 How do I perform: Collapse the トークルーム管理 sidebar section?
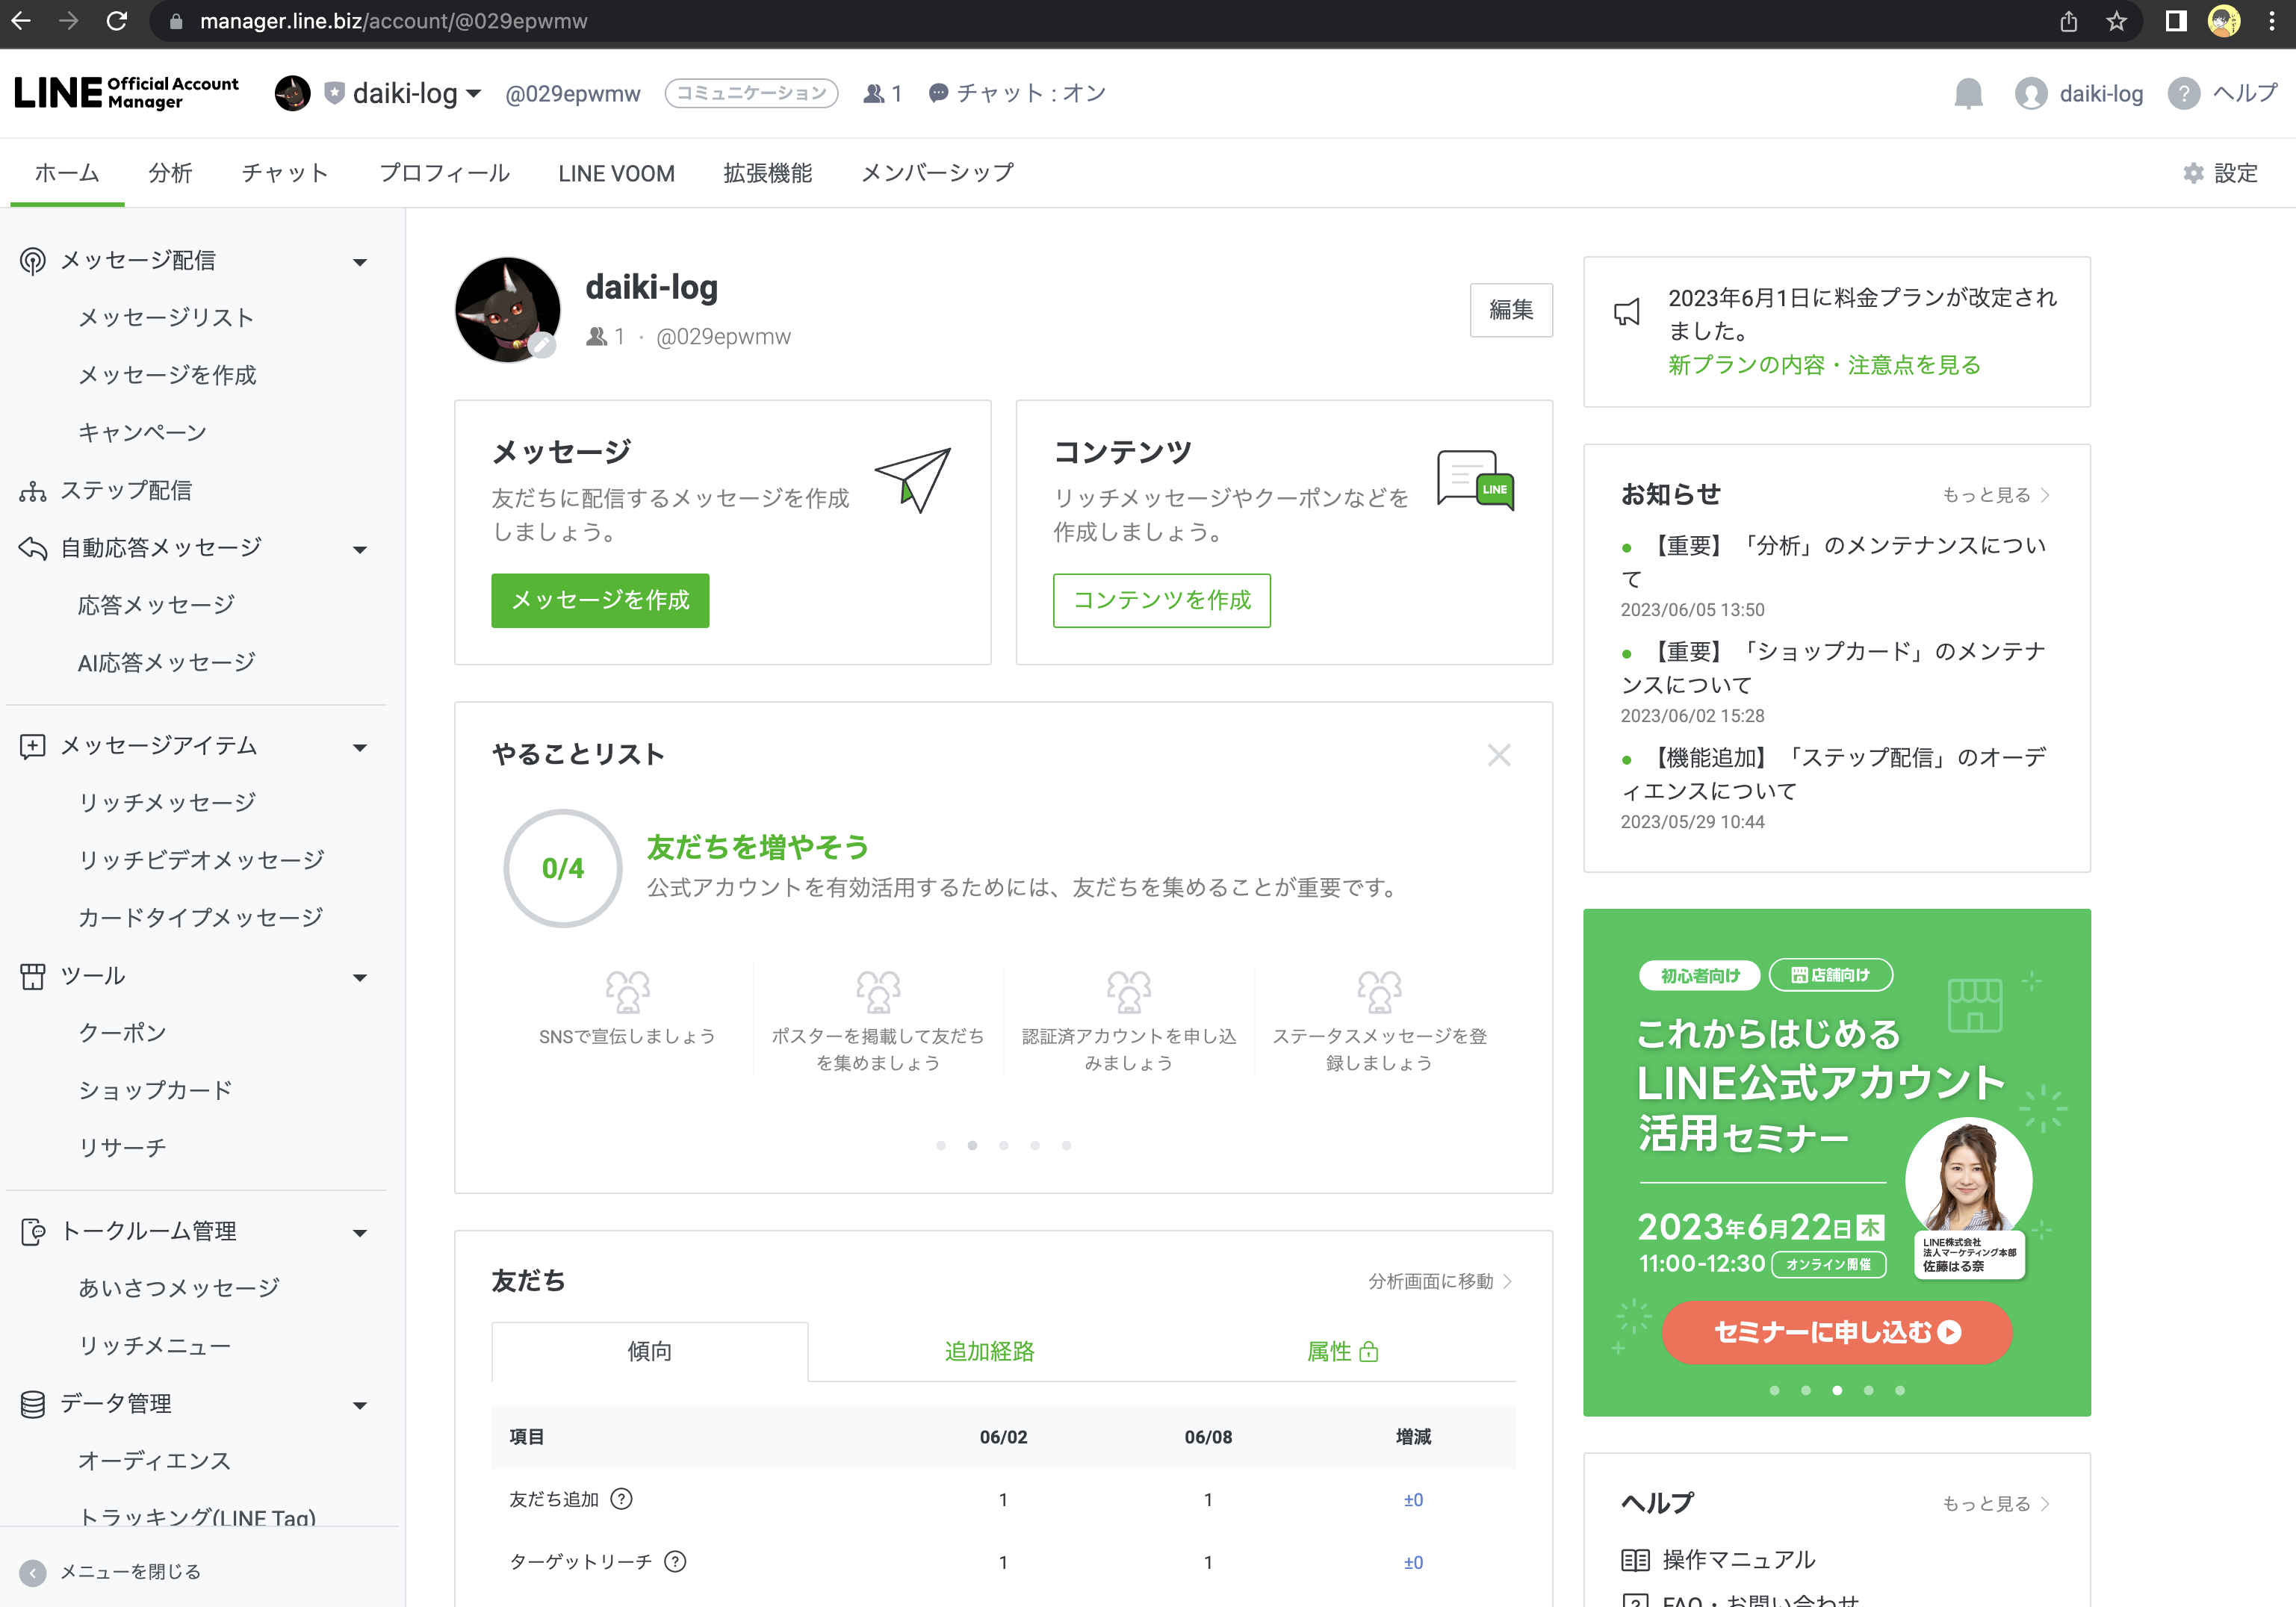360,1233
